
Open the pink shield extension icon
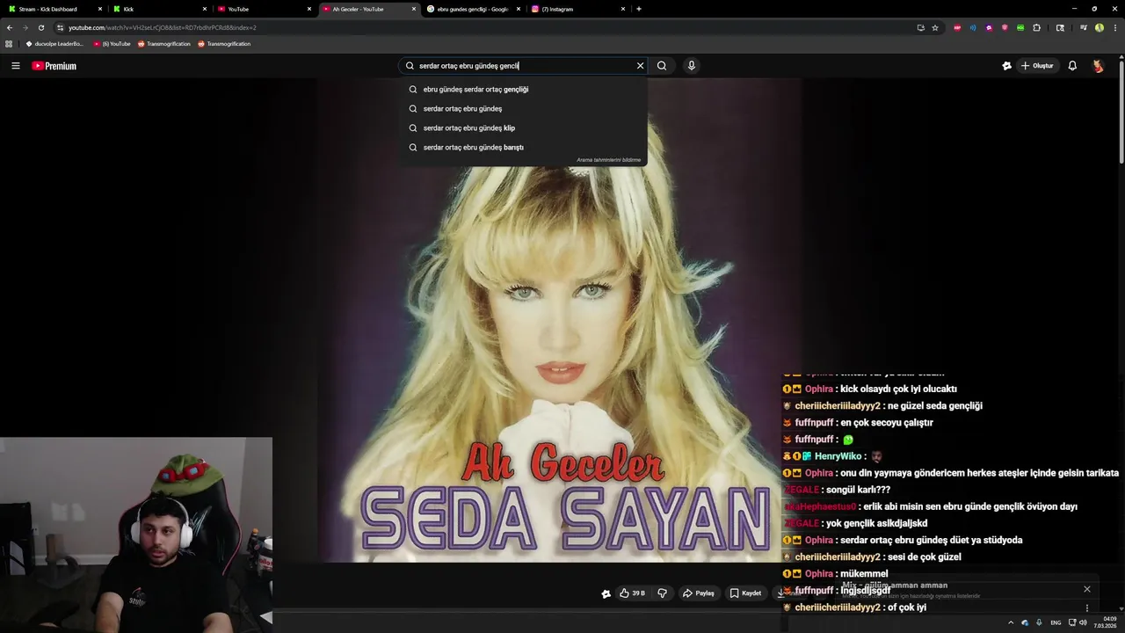1005,27
